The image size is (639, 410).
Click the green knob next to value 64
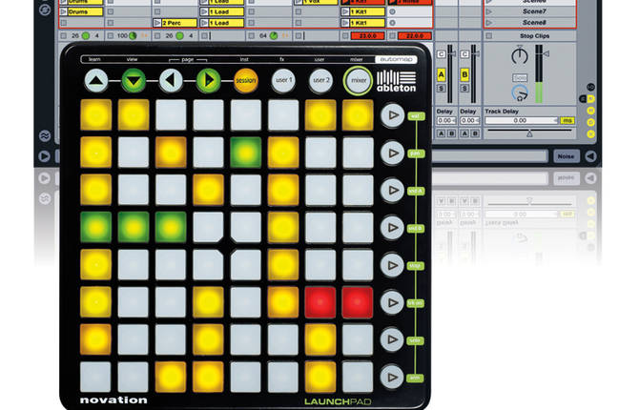coord(274,36)
